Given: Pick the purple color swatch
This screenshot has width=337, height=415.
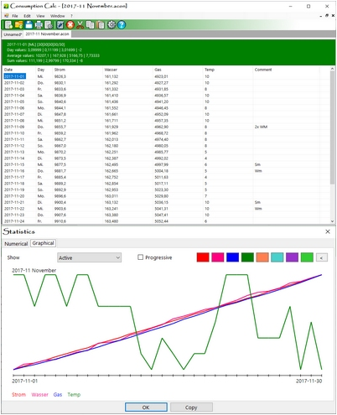Looking at the screenshot, I should tap(292, 257).
